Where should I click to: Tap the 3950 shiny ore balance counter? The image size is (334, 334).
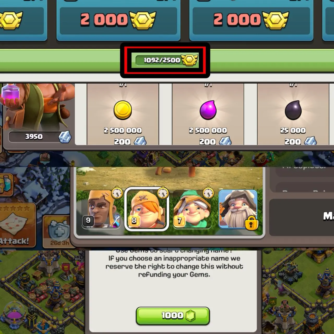pos(40,137)
